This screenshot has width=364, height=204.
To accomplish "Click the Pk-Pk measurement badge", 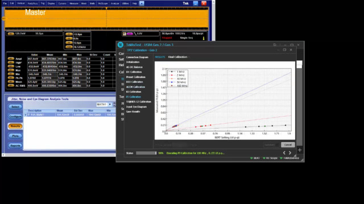I will [11, 78].
